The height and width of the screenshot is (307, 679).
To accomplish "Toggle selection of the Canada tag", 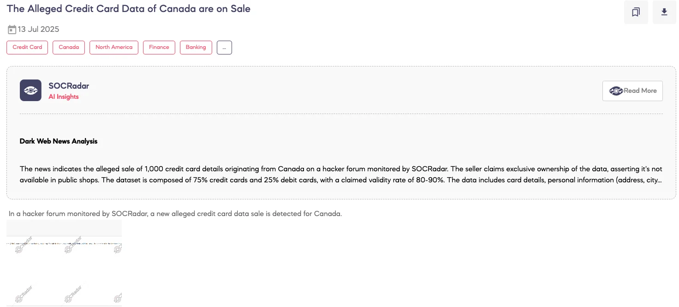I will pyautogui.click(x=68, y=47).
